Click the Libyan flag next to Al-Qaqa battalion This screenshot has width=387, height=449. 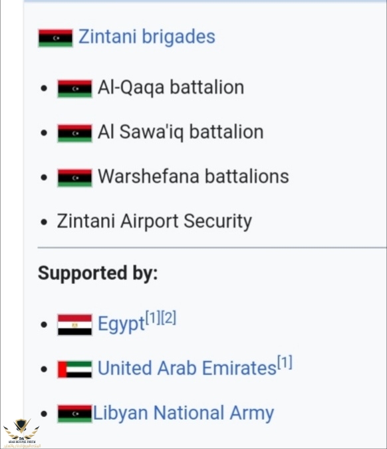pos(74,88)
